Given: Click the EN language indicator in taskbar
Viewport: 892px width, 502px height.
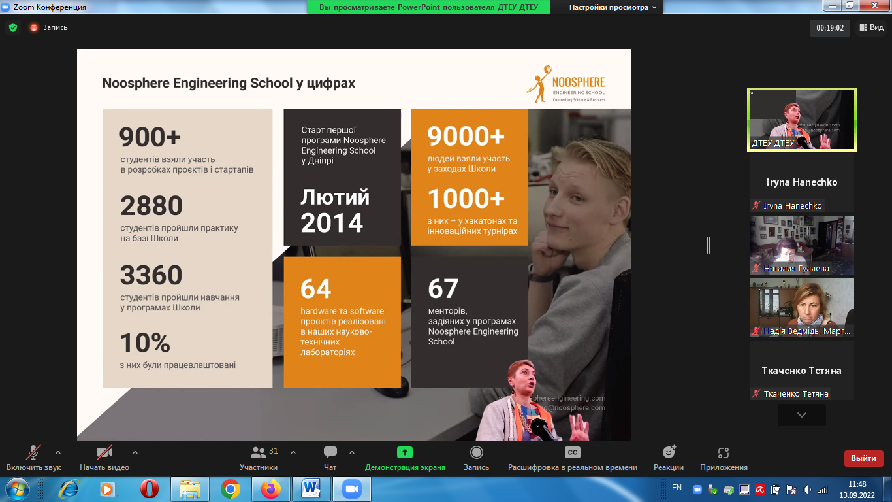Looking at the screenshot, I should 677,488.
